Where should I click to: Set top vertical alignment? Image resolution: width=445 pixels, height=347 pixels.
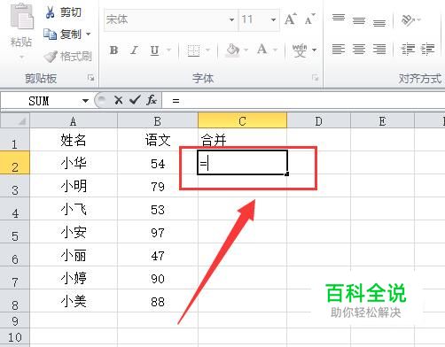[339, 19]
